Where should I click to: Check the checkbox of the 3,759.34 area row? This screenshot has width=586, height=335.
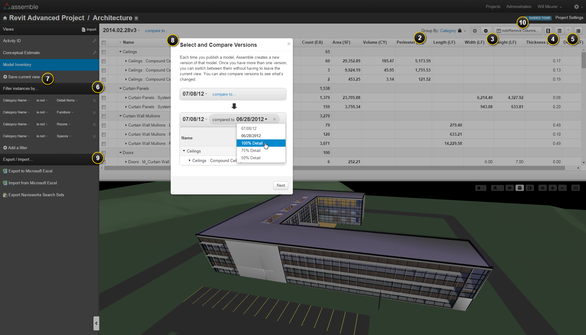pos(104,107)
